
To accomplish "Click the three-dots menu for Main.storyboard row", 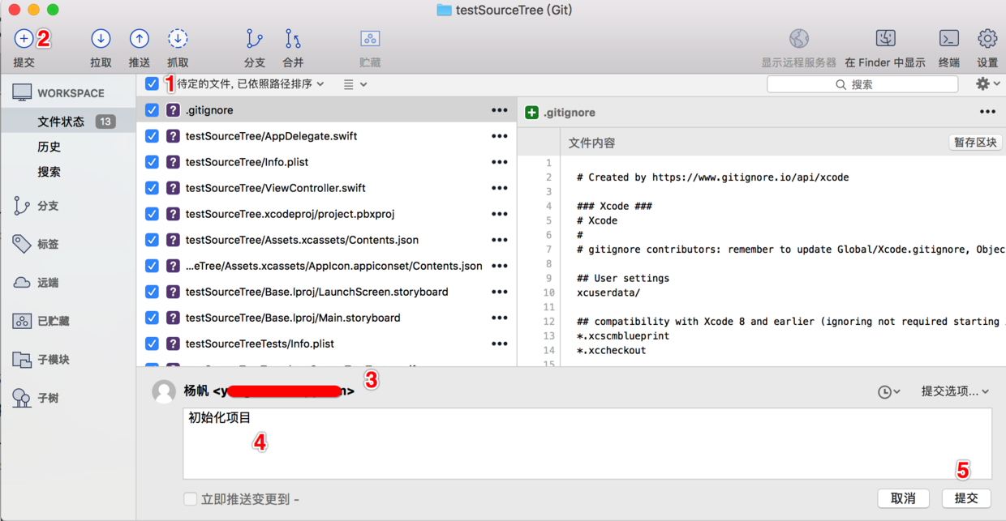I will click(500, 318).
